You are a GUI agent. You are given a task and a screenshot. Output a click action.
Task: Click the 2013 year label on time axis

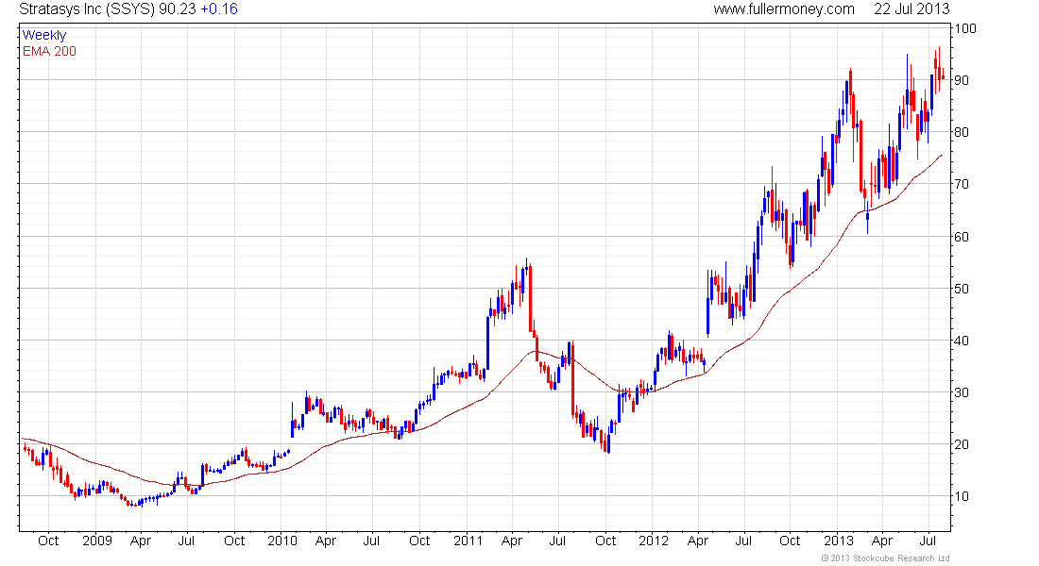click(839, 541)
